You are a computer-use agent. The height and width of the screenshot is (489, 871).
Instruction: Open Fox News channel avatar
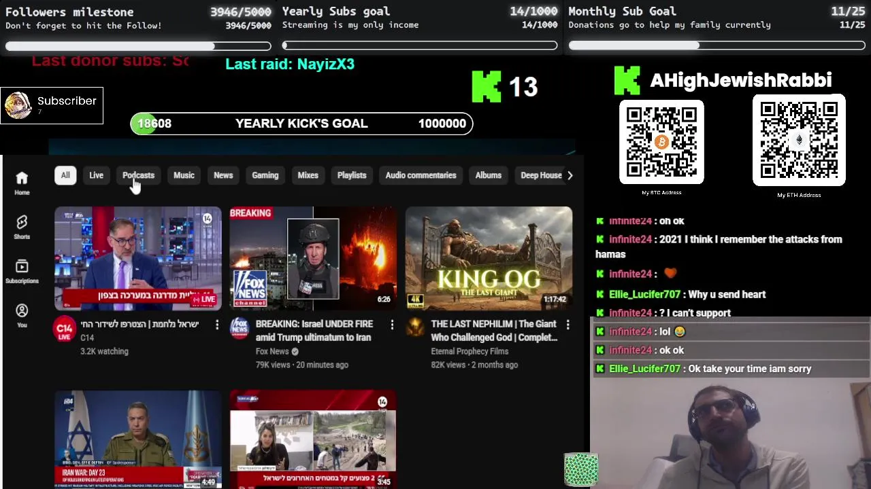click(240, 328)
